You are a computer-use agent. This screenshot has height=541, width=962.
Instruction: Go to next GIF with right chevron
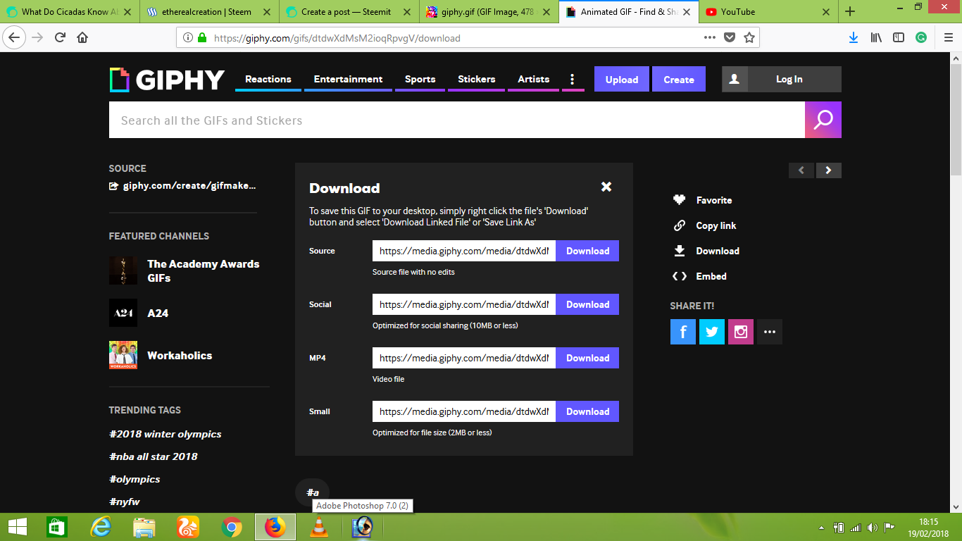pyautogui.click(x=828, y=170)
